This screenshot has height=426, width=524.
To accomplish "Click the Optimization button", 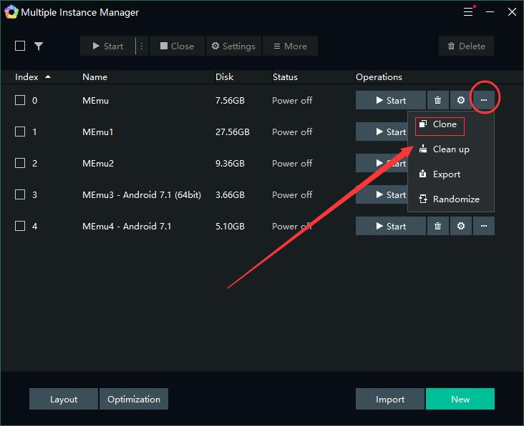I will (x=134, y=400).
